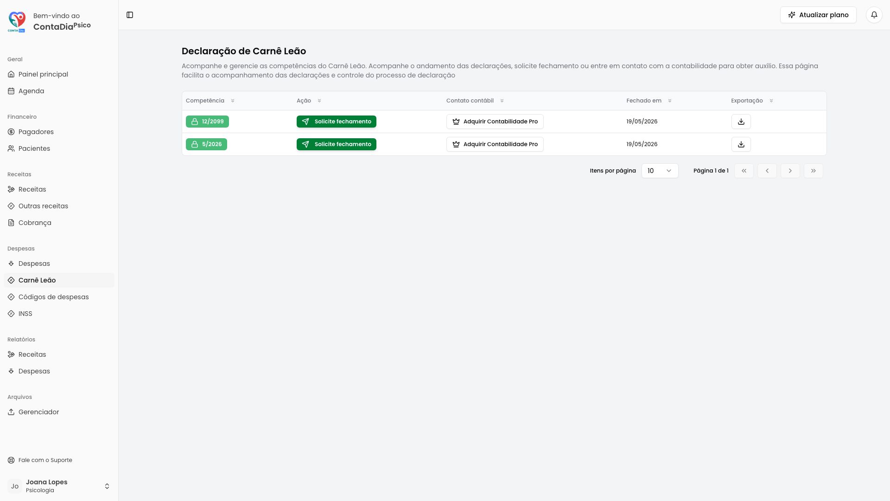The height and width of the screenshot is (501, 890).
Task: Open Agenda in sidebar
Action: [x=59, y=91]
